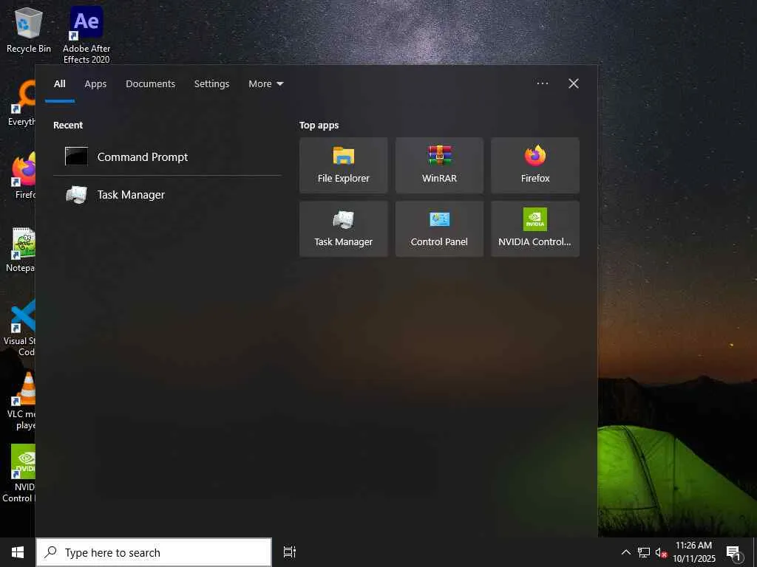Click the network status tray icon
This screenshot has height=567, width=757.
644,552
